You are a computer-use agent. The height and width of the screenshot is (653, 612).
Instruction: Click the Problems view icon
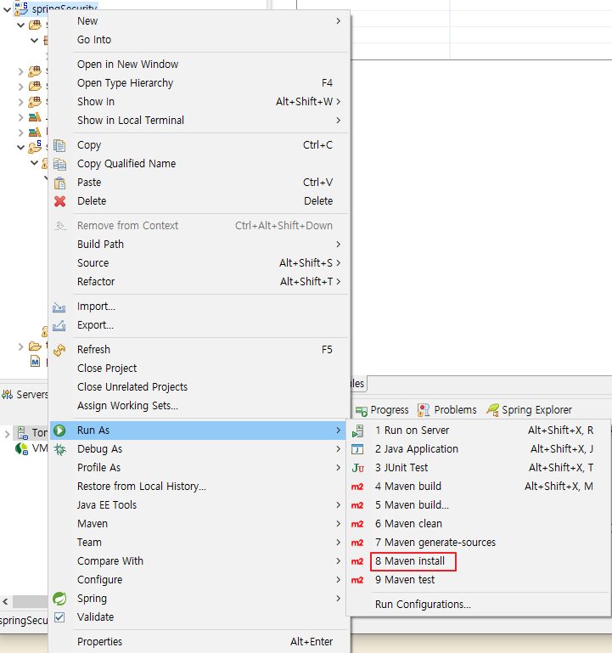click(x=424, y=410)
